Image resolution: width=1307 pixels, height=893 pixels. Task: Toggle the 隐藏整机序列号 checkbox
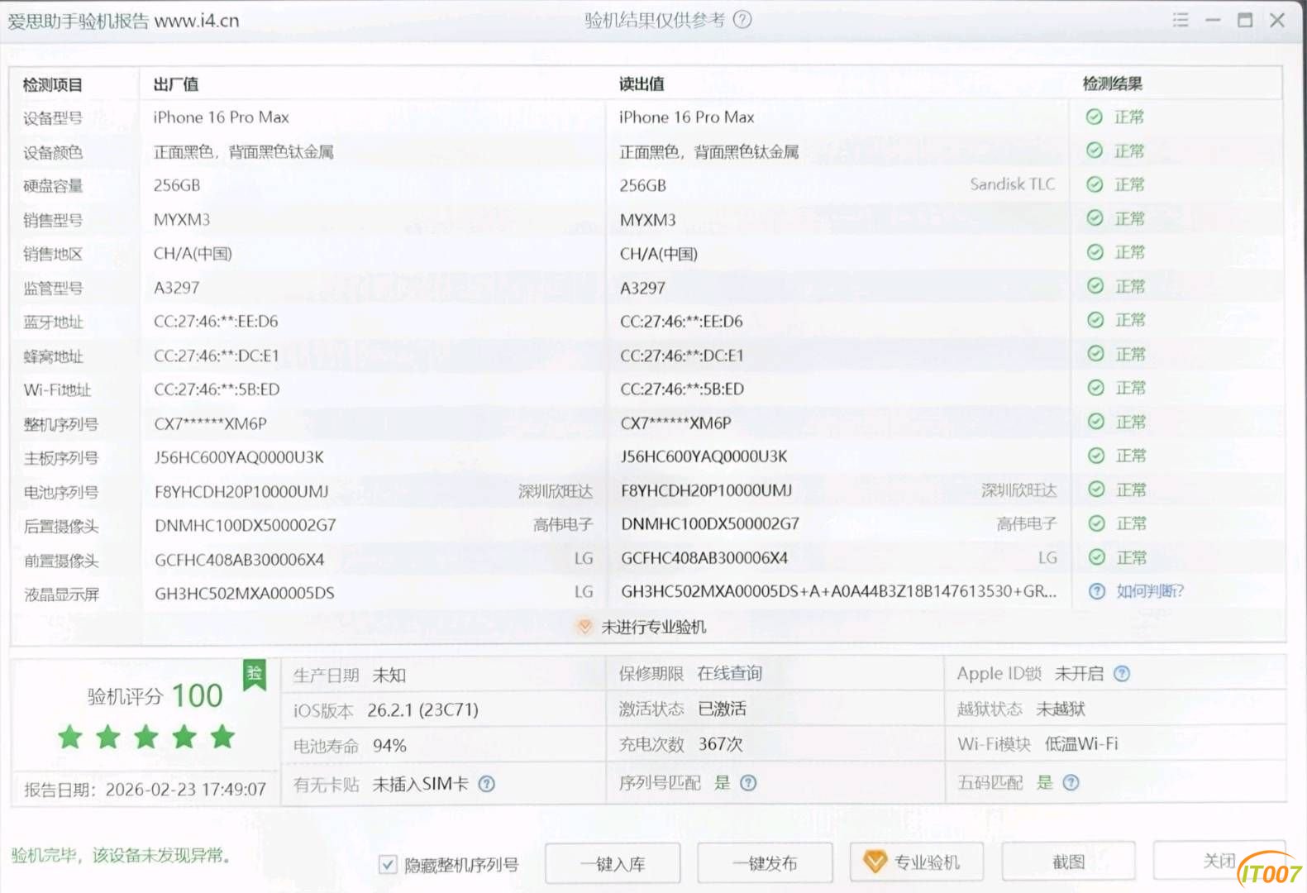pos(388,865)
